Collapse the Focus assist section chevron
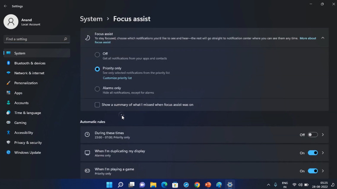The image size is (337, 189). pyautogui.click(x=323, y=38)
